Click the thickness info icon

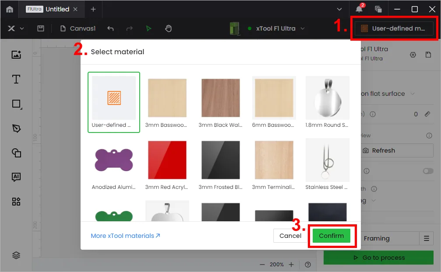[373, 114]
